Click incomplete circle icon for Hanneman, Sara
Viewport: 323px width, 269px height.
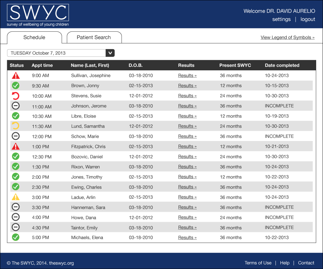(x=16, y=207)
